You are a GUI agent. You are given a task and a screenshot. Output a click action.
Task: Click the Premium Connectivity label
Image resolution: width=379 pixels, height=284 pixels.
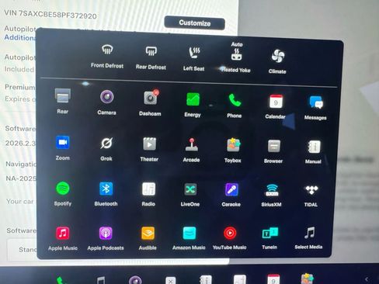[x=20, y=87]
